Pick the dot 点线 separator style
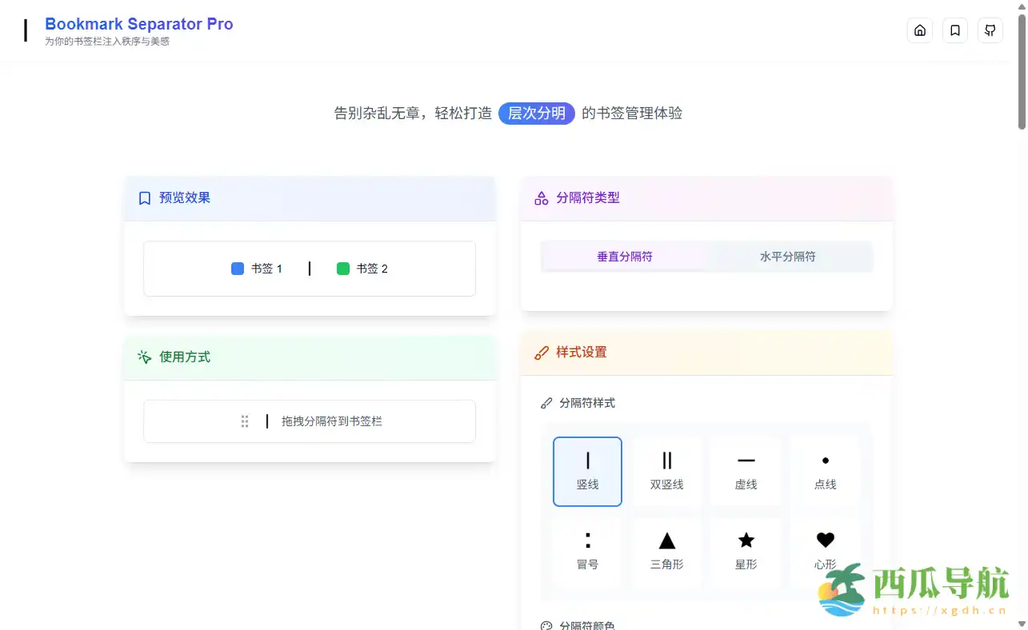 [825, 471]
